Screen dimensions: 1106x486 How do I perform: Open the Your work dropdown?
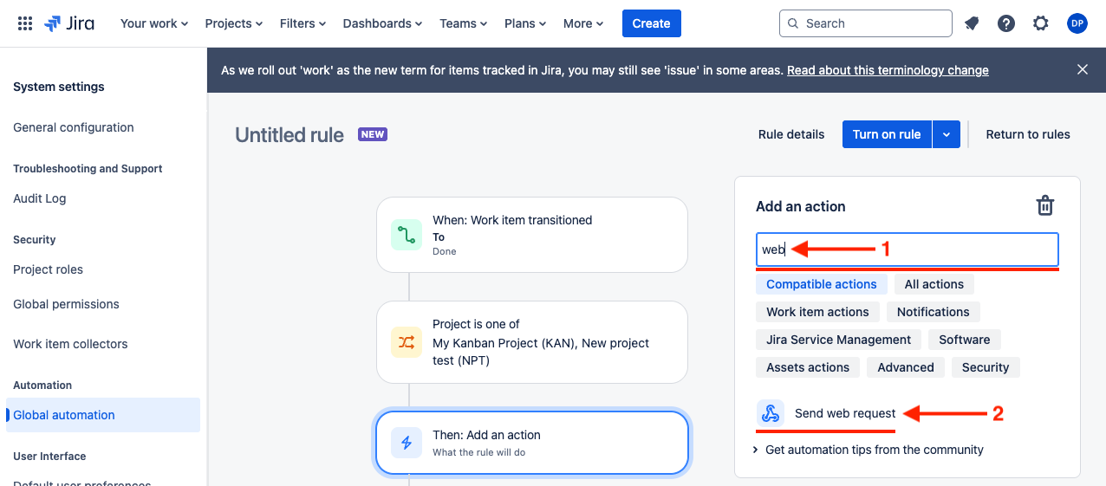[154, 23]
